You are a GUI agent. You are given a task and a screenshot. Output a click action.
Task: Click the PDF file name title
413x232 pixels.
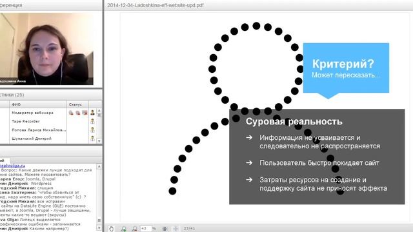point(156,5)
